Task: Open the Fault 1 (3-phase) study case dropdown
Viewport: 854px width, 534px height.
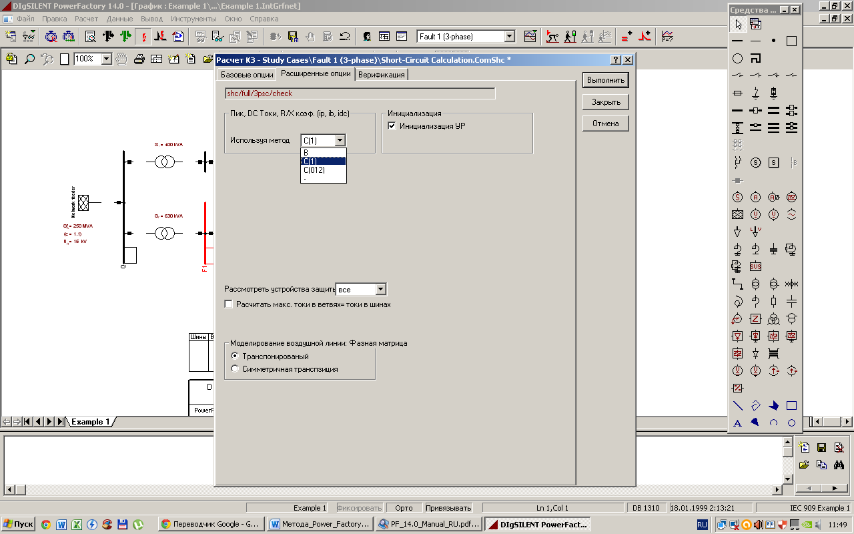Action: click(510, 36)
